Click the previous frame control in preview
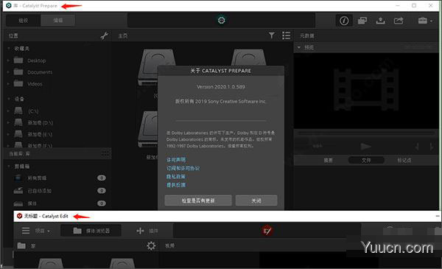 point(417,147)
